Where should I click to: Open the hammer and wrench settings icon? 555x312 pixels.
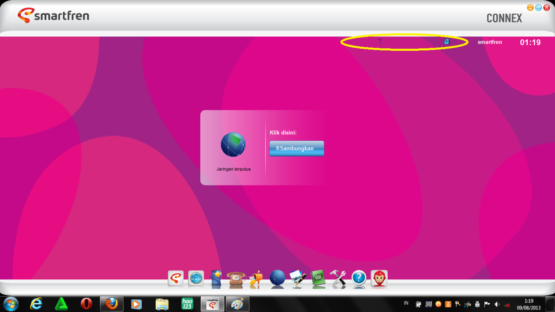point(338,279)
